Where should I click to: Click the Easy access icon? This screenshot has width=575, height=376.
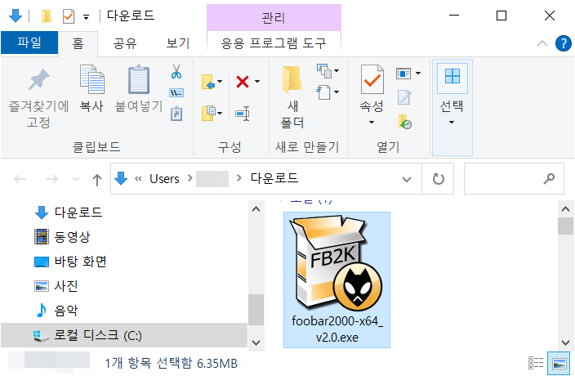click(x=323, y=92)
